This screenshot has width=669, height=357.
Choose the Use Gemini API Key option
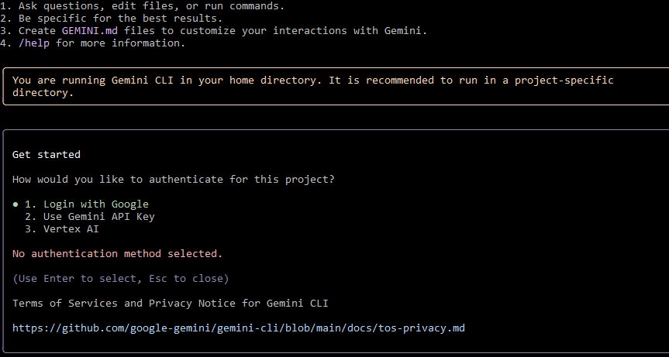click(96, 217)
